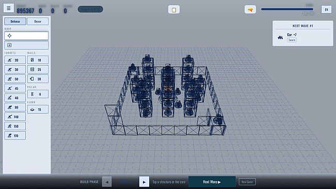
Task: Choose the turret costing 140
Action: (15, 117)
